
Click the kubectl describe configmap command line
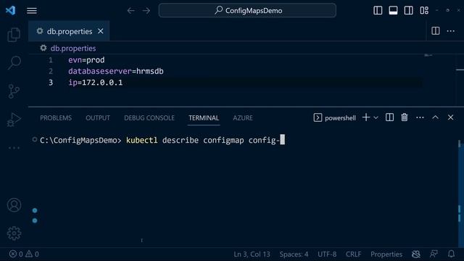coord(203,140)
